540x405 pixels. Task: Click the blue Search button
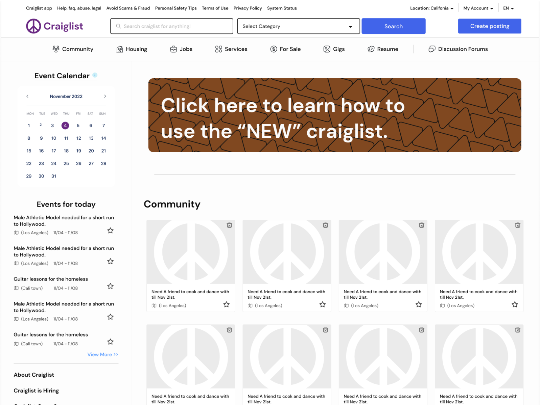(394, 26)
